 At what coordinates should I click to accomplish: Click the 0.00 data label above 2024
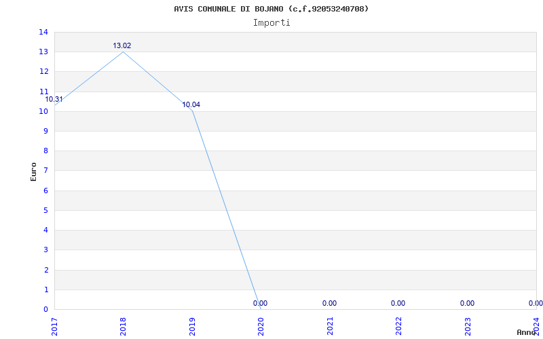click(536, 303)
